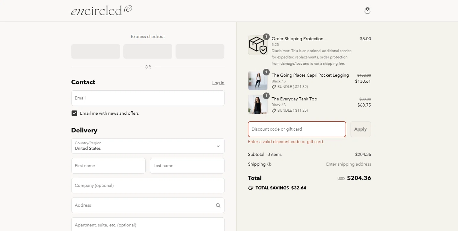458x231 pixels.
Task: Click the Apply discount button
Action: coord(360,129)
